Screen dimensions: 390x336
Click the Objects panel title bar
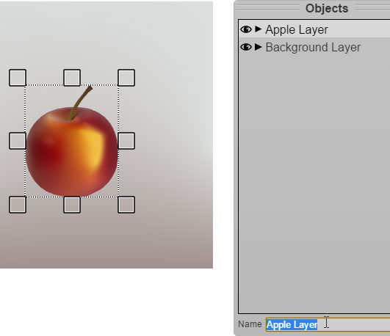coord(312,9)
